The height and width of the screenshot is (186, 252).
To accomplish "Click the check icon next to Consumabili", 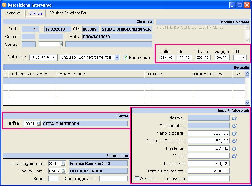I will click(x=234, y=126).
